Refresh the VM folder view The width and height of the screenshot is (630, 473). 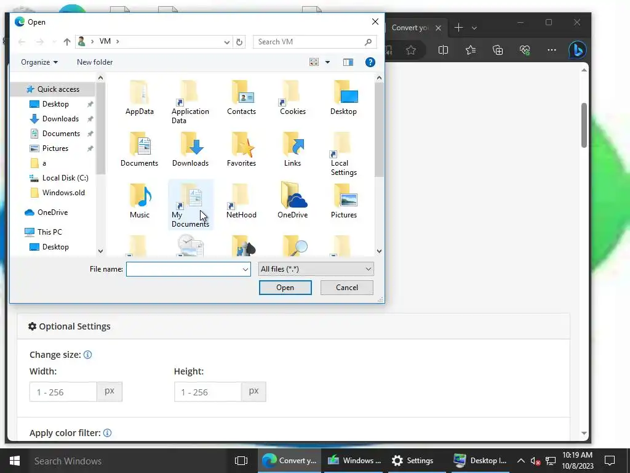pyautogui.click(x=239, y=42)
